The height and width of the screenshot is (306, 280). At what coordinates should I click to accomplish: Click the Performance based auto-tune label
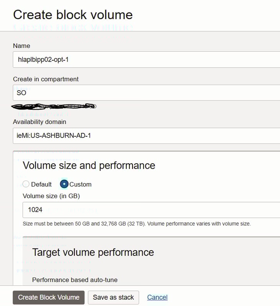(75, 280)
